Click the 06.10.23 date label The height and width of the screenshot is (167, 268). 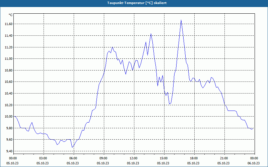click(x=254, y=163)
